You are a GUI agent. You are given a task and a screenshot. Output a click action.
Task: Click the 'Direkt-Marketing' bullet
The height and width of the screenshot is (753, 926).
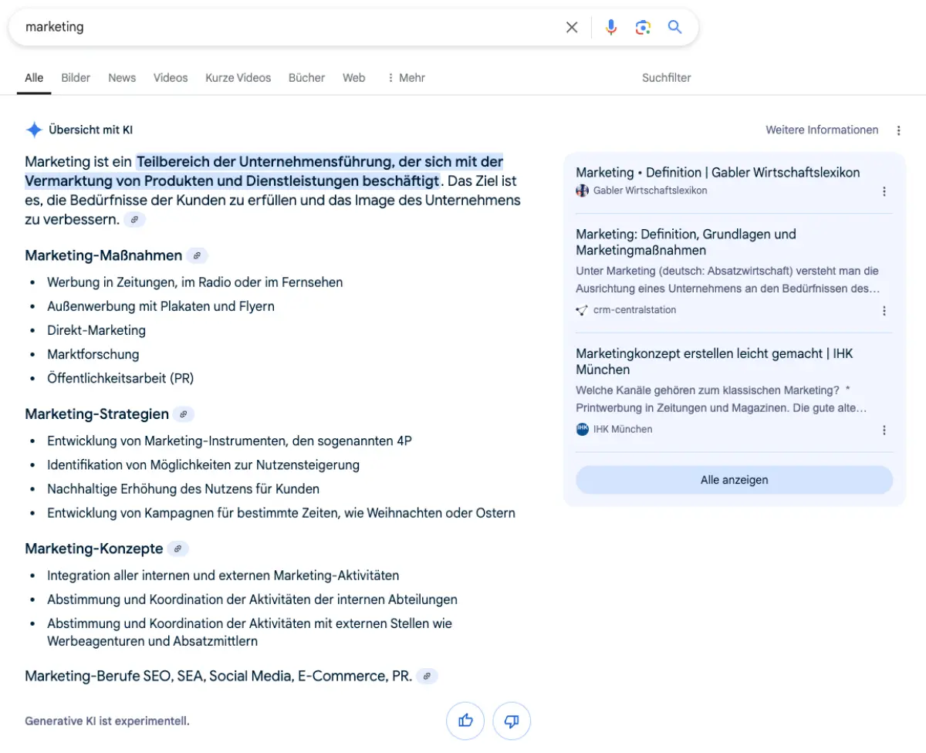pyautogui.click(x=96, y=330)
